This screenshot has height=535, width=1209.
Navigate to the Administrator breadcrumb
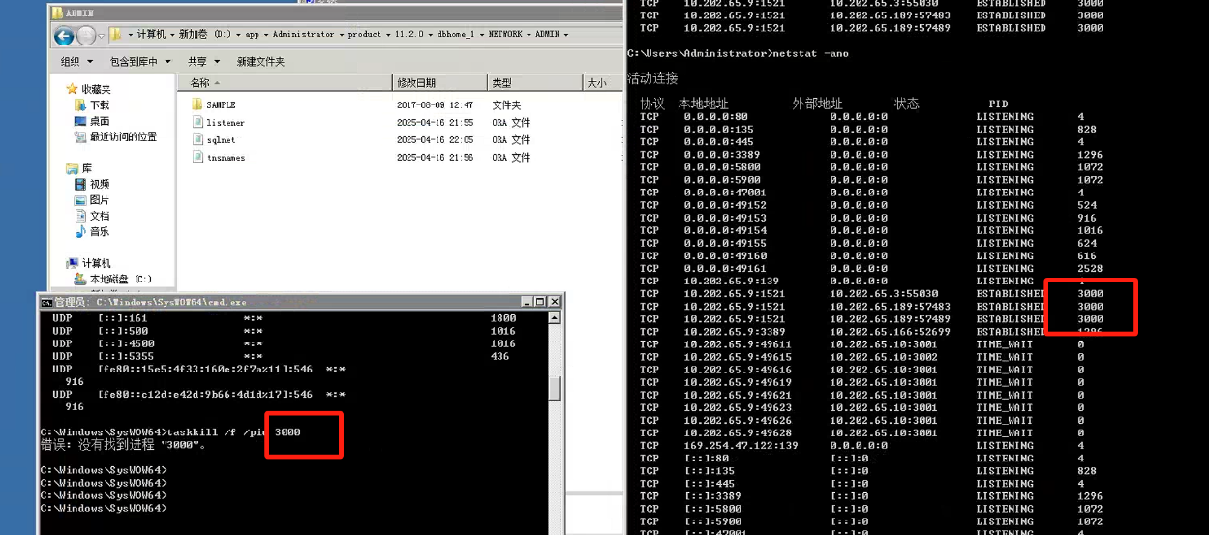pos(303,34)
